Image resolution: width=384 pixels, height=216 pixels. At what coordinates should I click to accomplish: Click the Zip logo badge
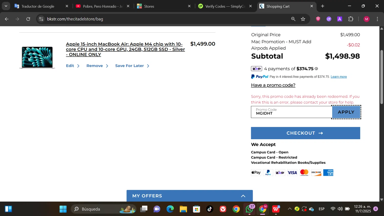[x=256, y=69]
